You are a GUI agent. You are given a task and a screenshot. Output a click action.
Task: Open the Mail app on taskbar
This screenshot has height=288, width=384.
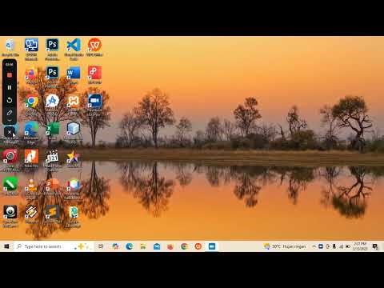click(x=157, y=246)
